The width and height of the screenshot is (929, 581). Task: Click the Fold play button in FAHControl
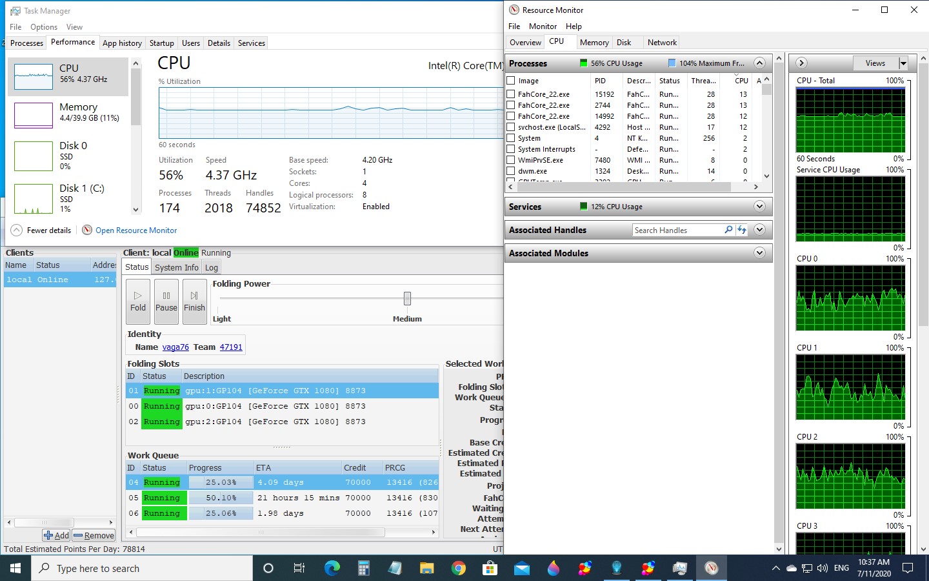click(x=138, y=301)
